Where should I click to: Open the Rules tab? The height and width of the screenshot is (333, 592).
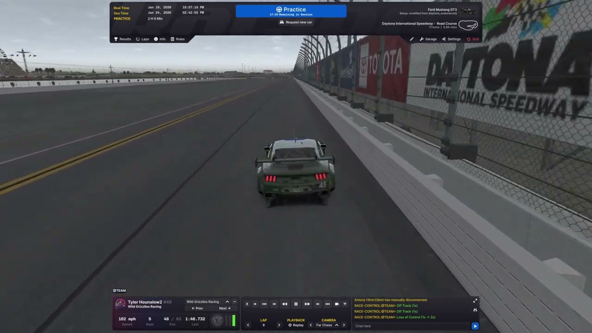[178, 39]
